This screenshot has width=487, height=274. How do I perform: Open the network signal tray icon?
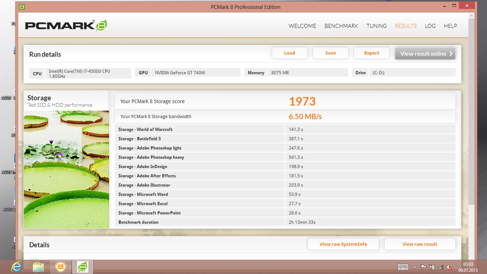[x=441, y=267]
